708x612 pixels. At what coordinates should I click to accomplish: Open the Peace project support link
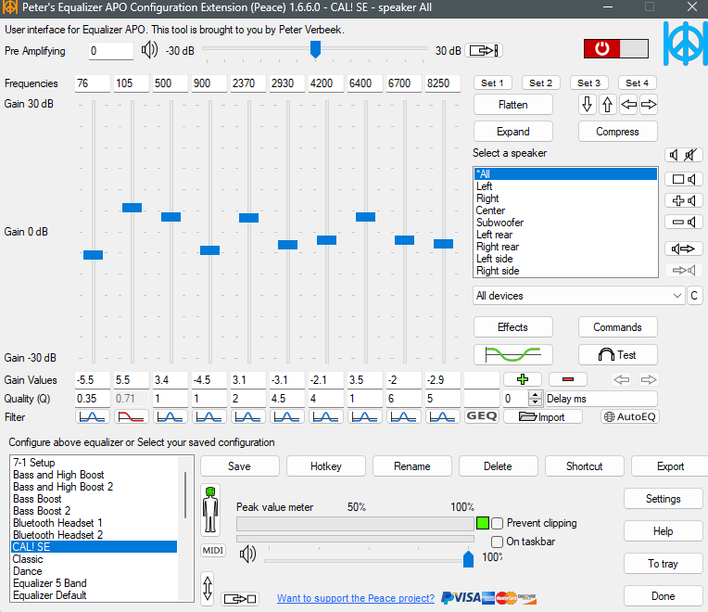click(x=356, y=598)
